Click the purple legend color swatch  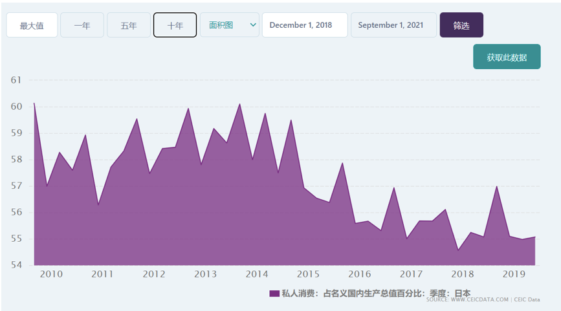point(274,294)
